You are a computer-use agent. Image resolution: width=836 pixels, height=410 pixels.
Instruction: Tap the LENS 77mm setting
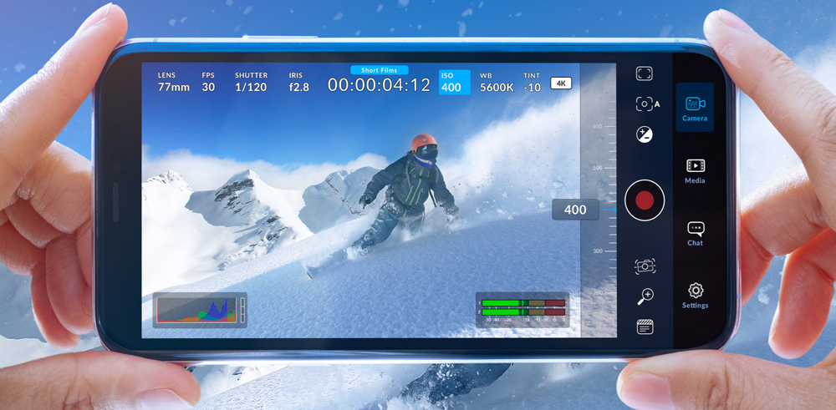[173, 82]
